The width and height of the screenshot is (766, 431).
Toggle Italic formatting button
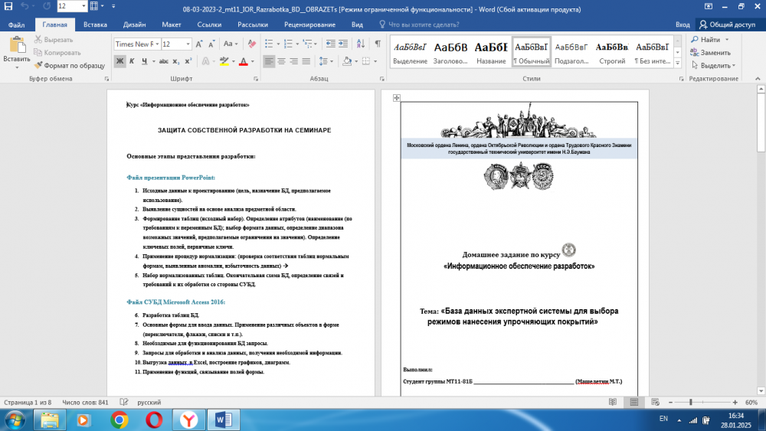click(133, 61)
